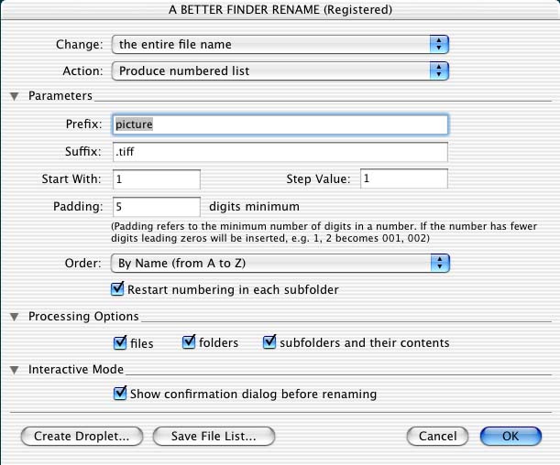Uncheck Show confirmation dialog before renaming
Viewport: 560px width, 465px height.
tap(120, 394)
